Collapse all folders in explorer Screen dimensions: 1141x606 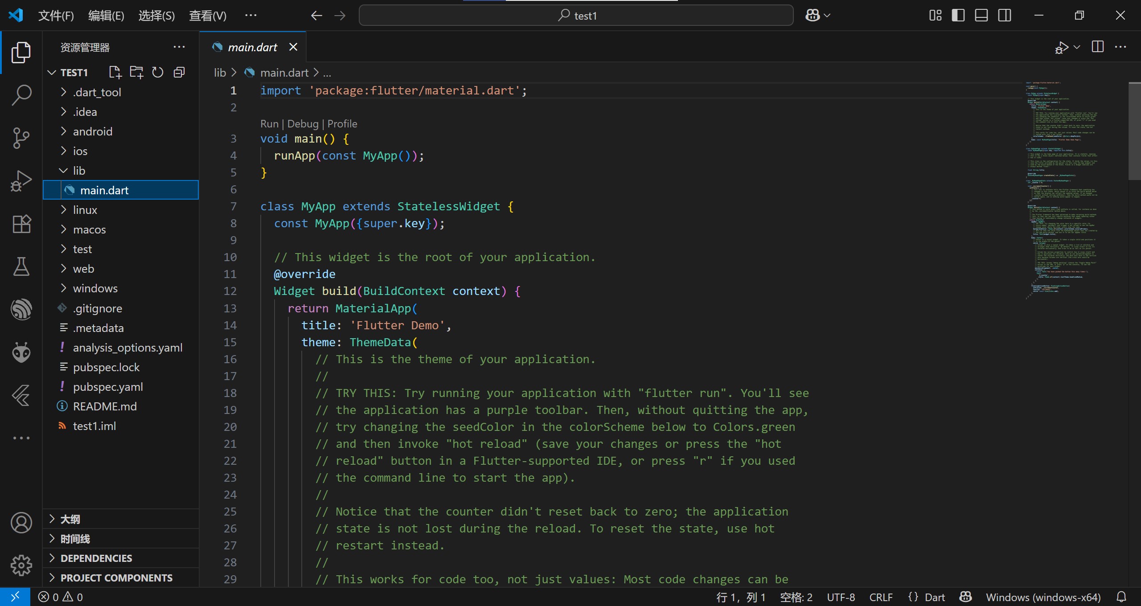179,72
